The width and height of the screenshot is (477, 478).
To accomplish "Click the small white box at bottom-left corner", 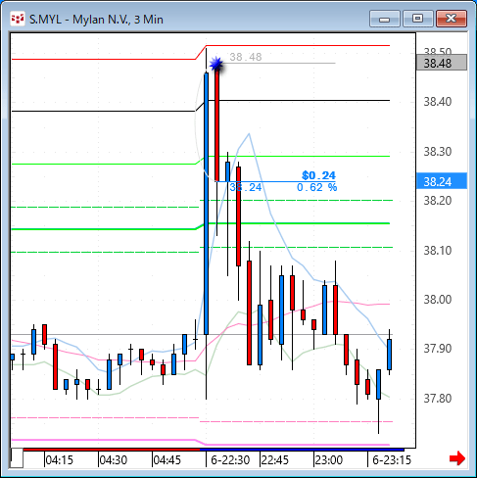I will pos(17,458).
